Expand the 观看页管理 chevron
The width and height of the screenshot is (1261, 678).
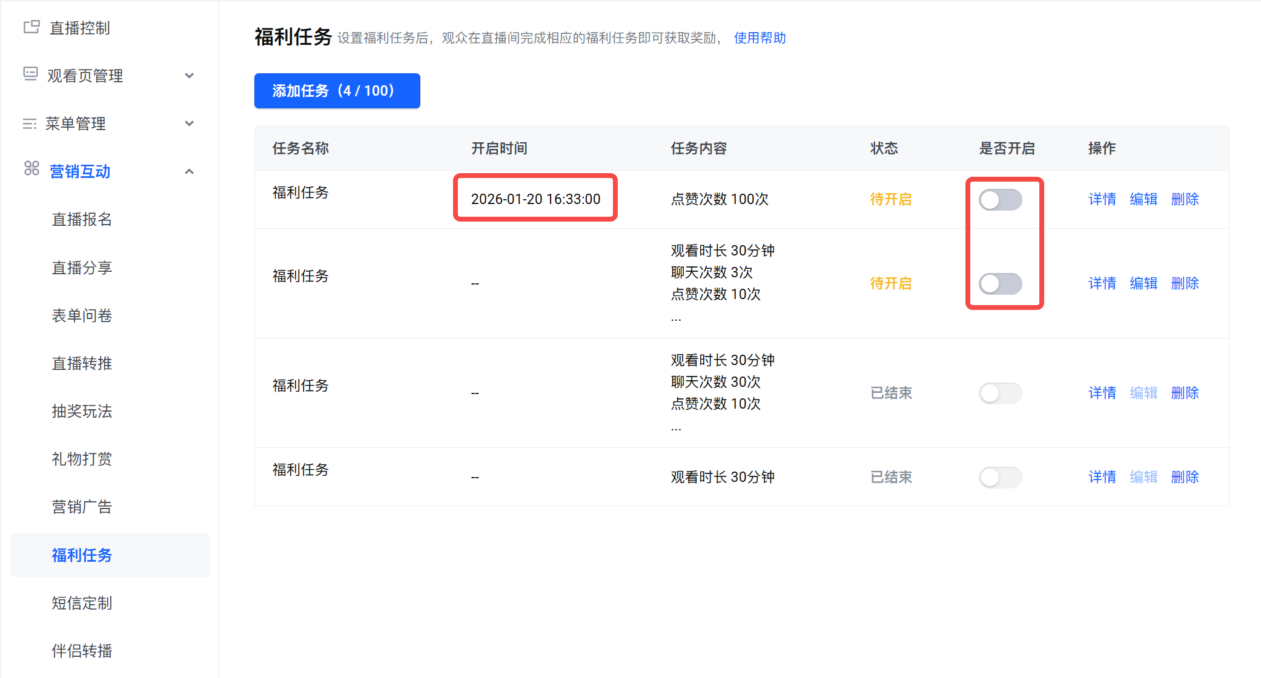coord(190,76)
